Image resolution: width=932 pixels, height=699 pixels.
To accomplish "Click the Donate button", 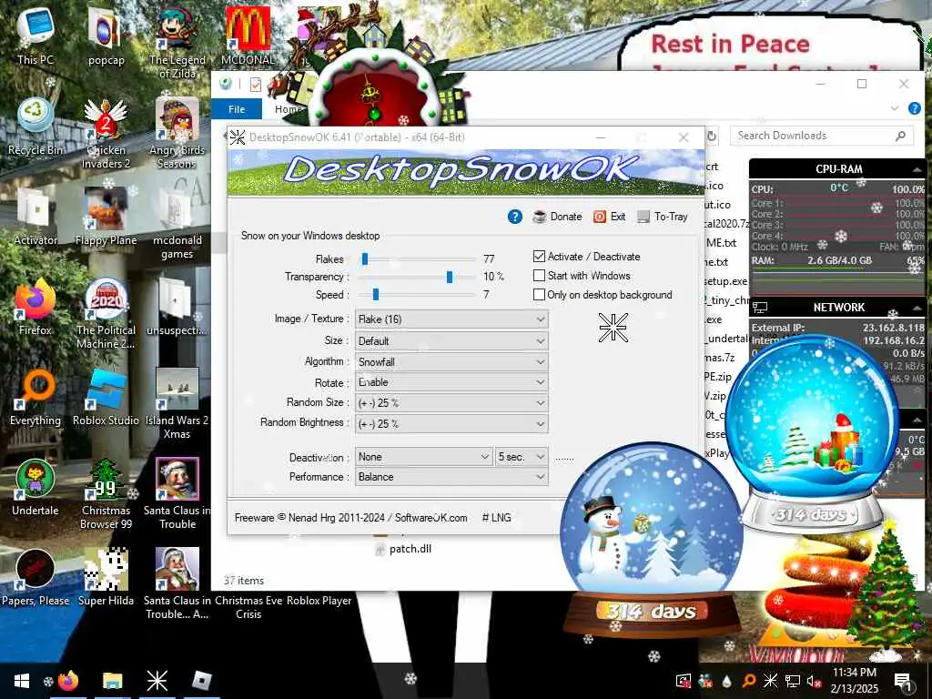I will tap(558, 217).
